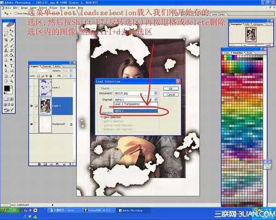This screenshot has width=276, height=220.
Task: Select the Lasso tool
Action: pyautogui.click(x=6, y=36)
